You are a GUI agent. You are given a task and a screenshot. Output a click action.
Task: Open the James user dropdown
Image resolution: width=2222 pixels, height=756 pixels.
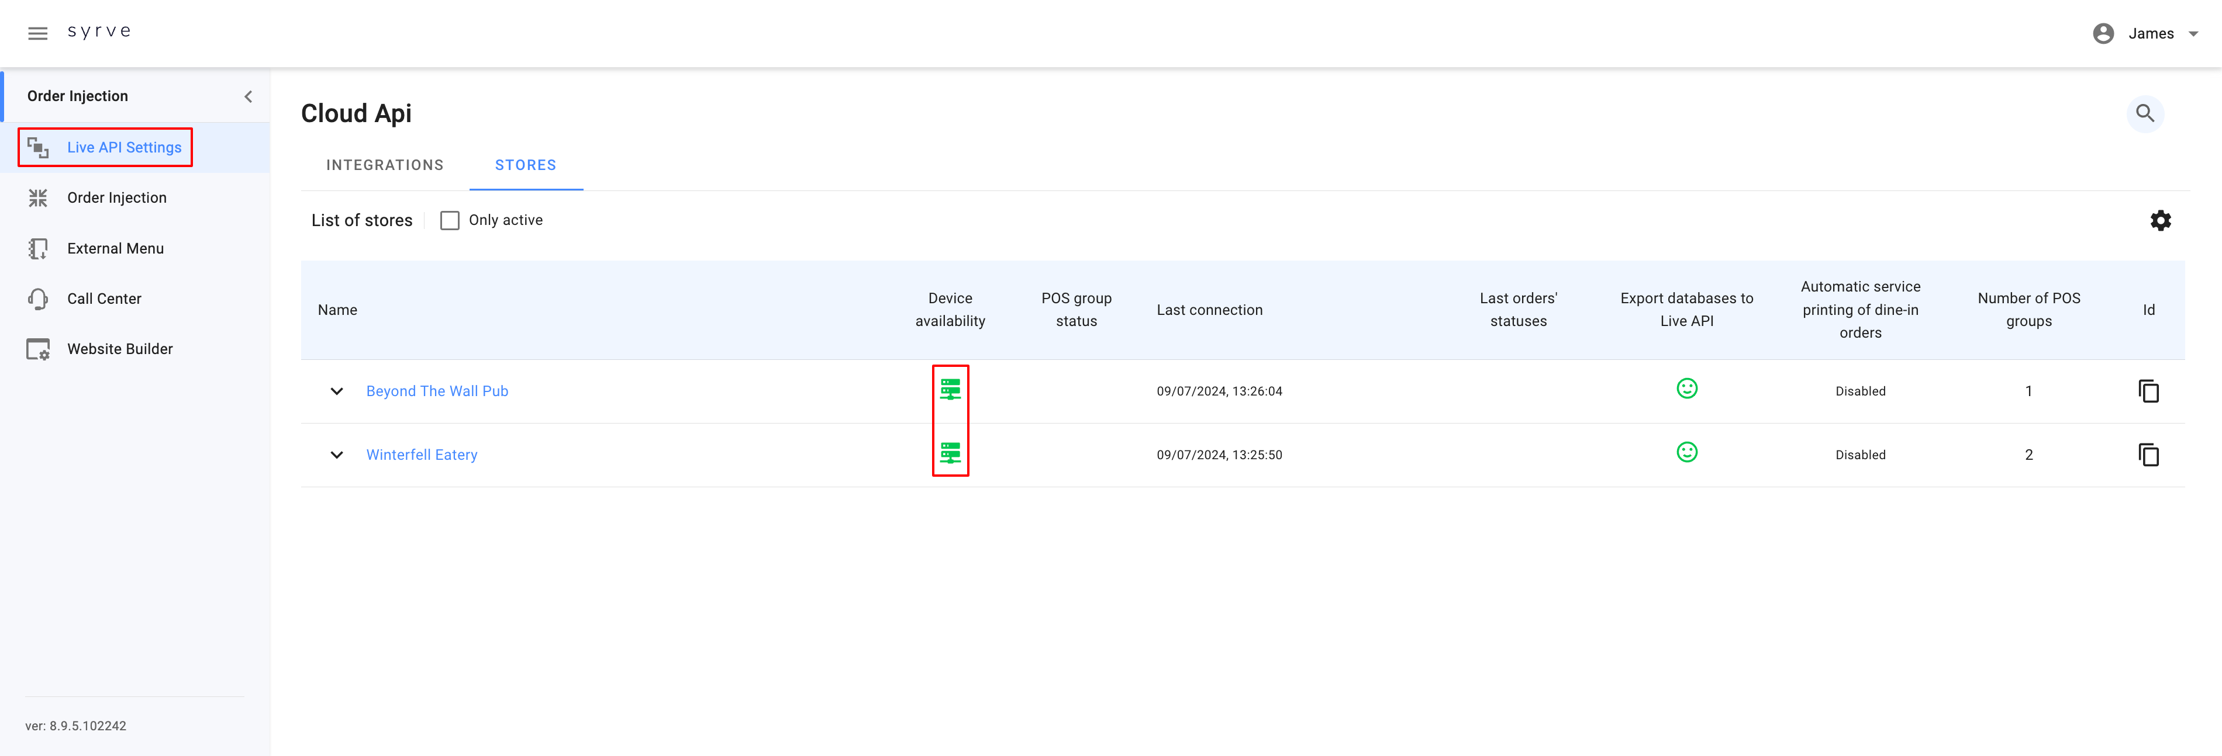click(2147, 34)
